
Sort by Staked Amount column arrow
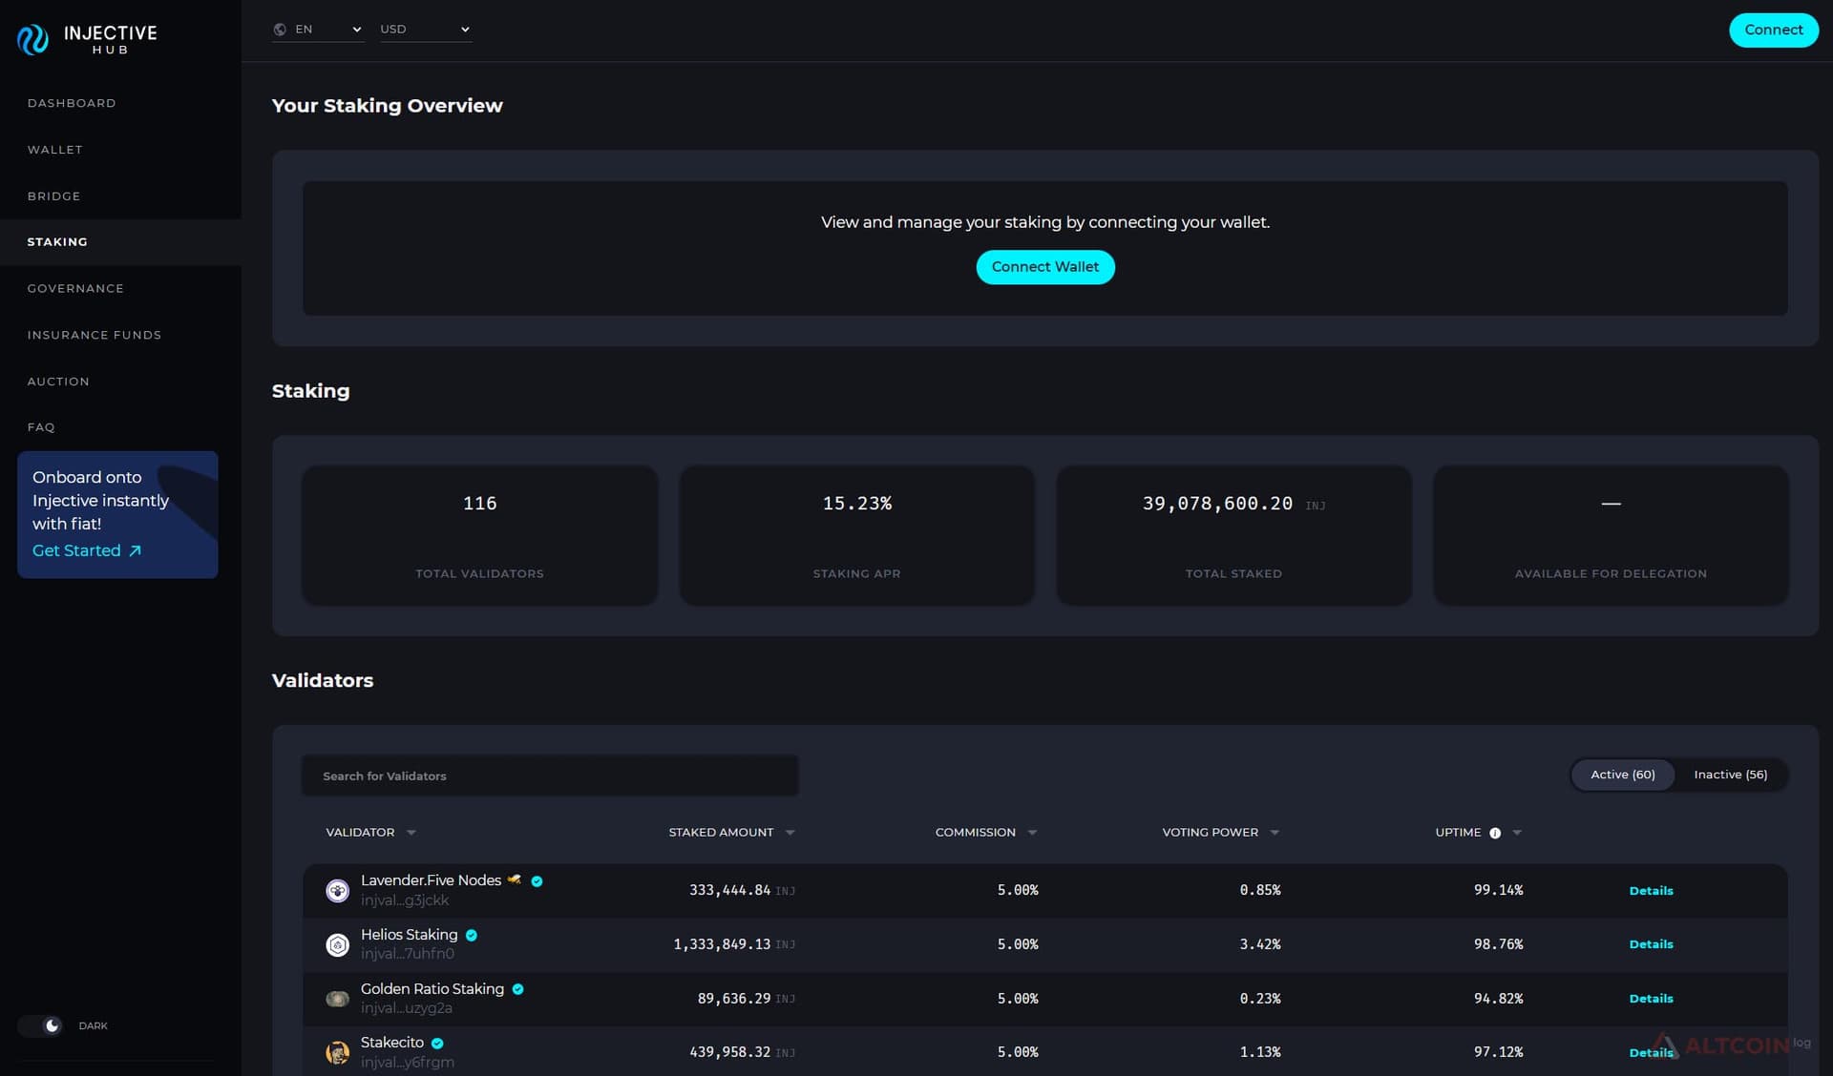[790, 833]
